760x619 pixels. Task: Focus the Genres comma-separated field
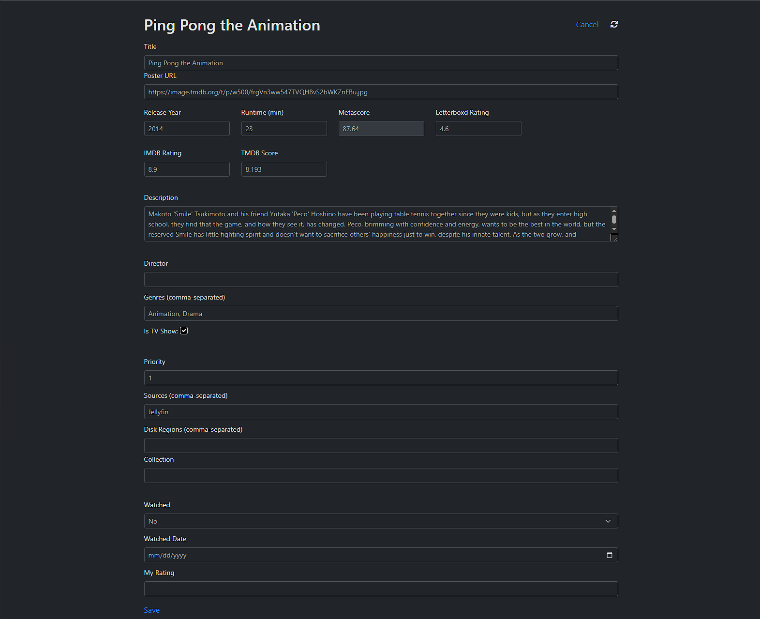pyautogui.click(x=380, y=314)
